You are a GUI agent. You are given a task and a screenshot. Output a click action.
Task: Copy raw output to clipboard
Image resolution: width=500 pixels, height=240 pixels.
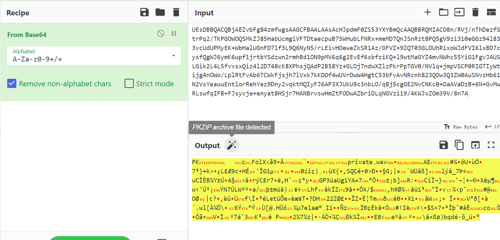(x=459, y=145)
